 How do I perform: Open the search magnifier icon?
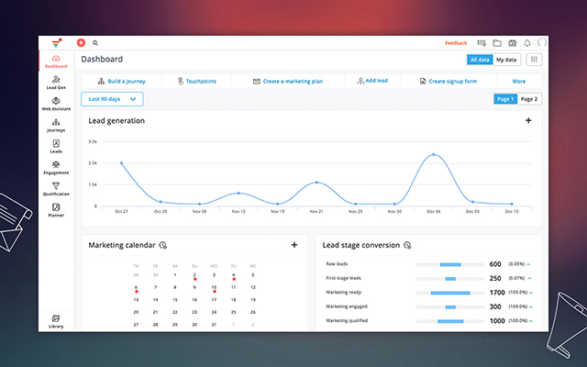95,43
